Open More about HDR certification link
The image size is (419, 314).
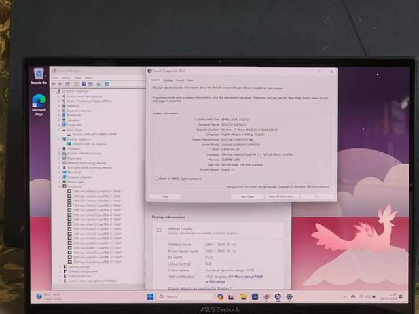click(x=234, y=279)
